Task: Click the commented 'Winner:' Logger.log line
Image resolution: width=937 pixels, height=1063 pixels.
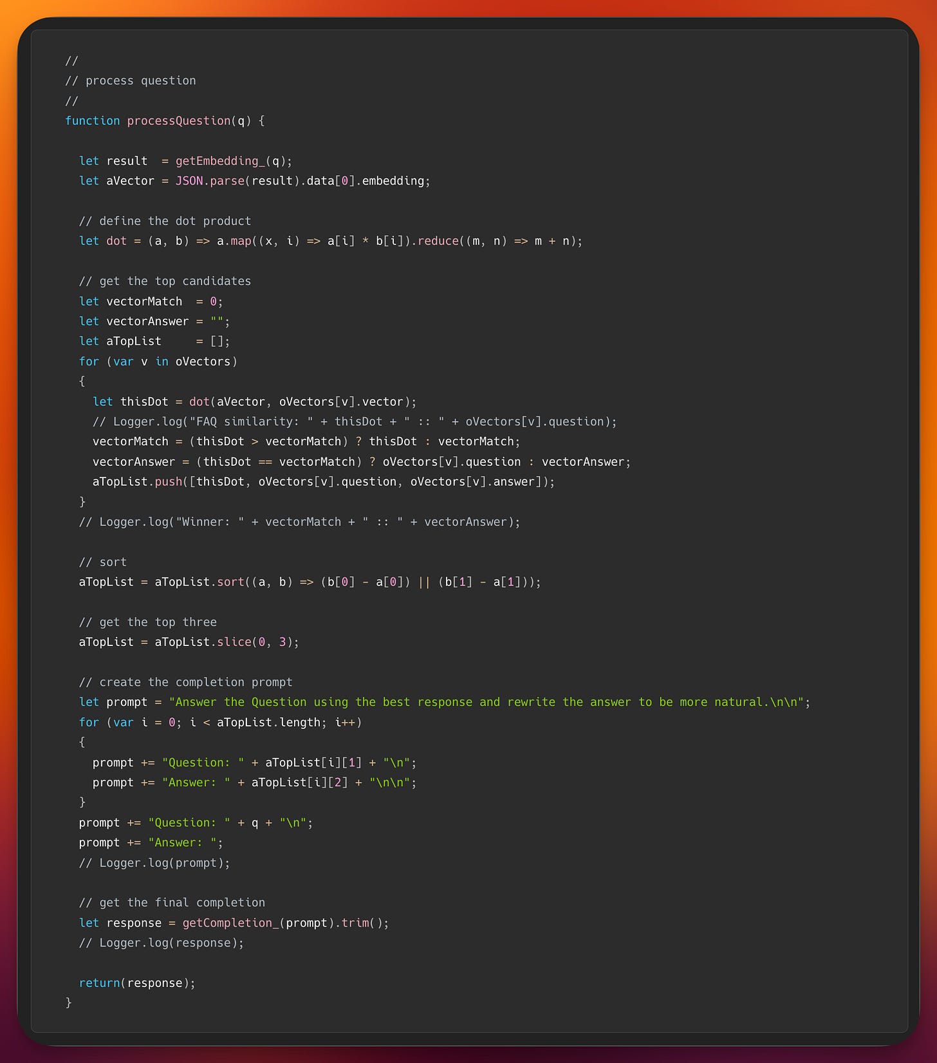Action: (299, 522)
